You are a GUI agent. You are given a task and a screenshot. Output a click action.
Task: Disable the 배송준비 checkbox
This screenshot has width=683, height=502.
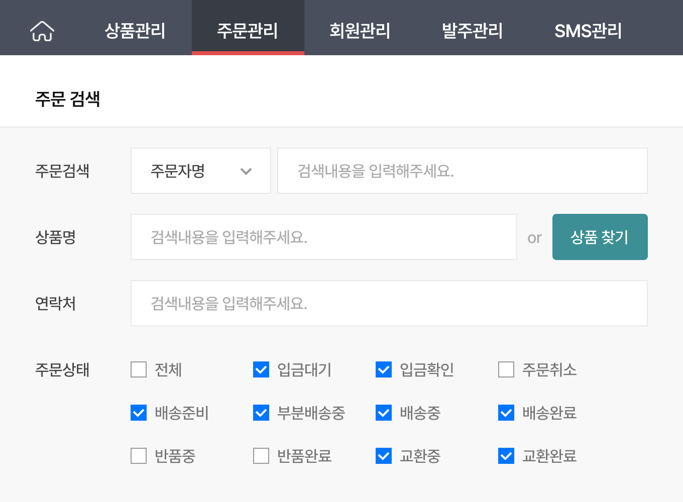[138, 413]
